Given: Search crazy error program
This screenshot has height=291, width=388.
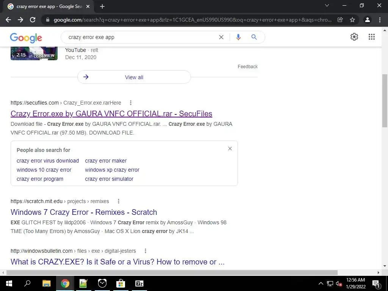Looking at the screenshot, I should [x=40, y=179].
